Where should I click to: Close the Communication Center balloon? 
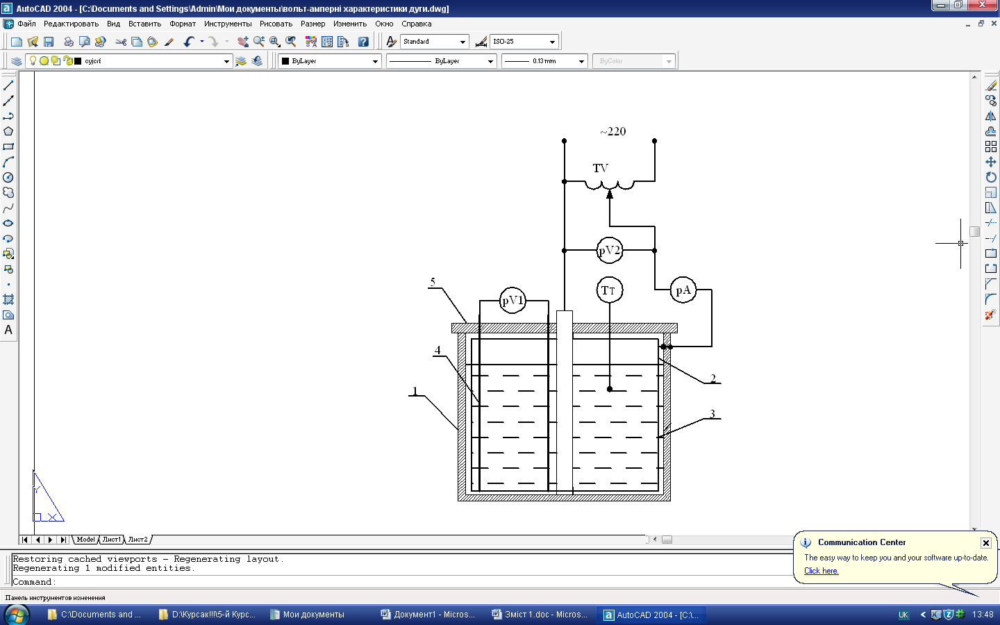[985, 543]
